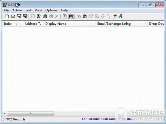Image resolution: width=166 pixels, height=124 pixels.
Task: Click the New NK2 file icon
Action: pyautogui.click(x=7, y=16)
